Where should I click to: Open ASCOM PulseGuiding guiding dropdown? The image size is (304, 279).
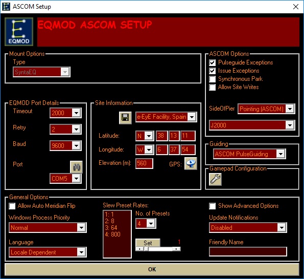coord(249,154)
